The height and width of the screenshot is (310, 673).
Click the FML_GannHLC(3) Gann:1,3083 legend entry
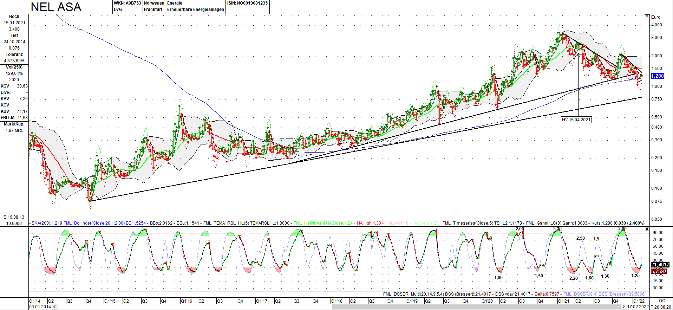[557, 223]
